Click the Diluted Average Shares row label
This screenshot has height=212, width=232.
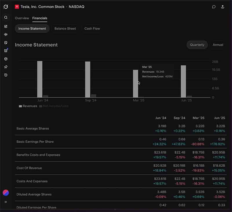[x=34, y=194]
